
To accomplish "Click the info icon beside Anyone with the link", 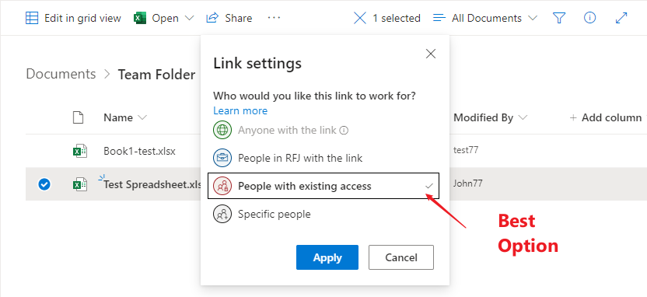I will pyautogui.click(x=344, y=131).
